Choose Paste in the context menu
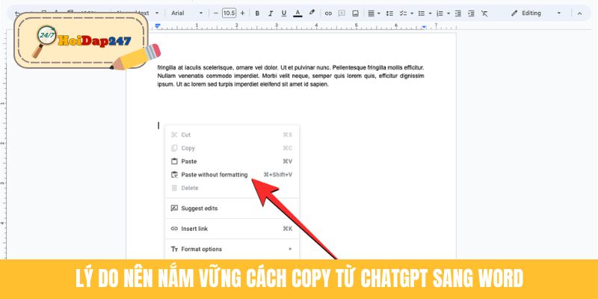This screenshot has width=598, height=299. point(232,161)
